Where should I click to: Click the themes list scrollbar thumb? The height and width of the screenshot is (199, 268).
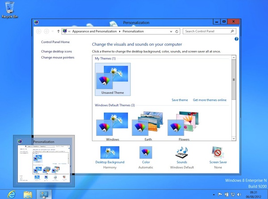(234, 80)
